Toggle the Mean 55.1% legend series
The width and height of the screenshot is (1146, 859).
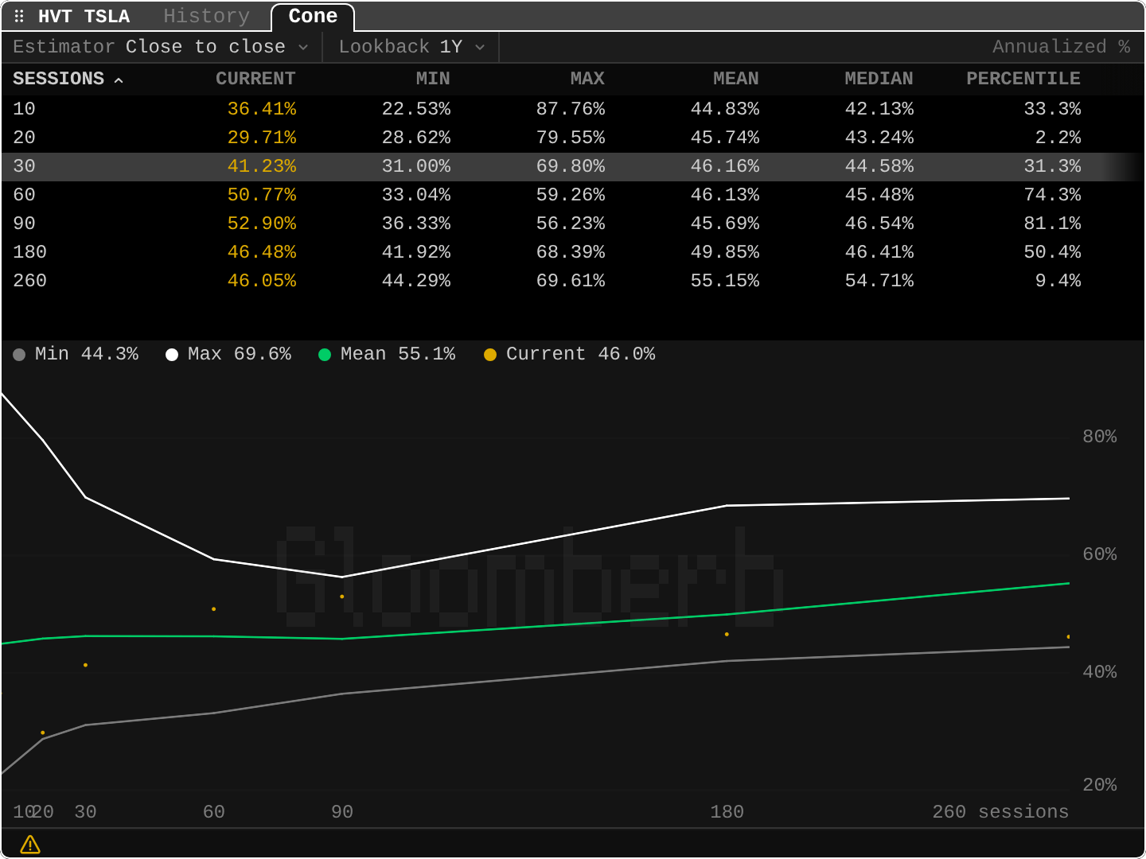387,354
